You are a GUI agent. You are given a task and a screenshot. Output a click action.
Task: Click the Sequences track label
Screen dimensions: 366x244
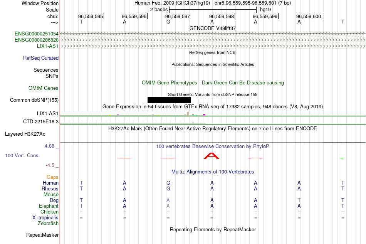point(46,70)
